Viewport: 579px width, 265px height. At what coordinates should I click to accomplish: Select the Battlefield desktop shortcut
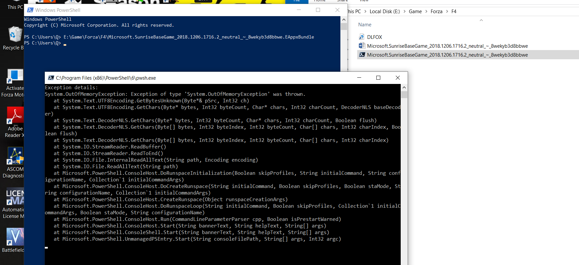(15, 237)
